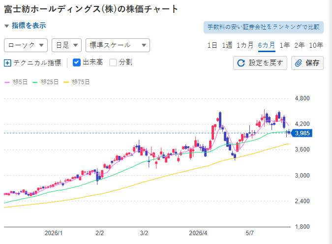
Task: Click the arrow of the ローソク dropdown
Action: click(41, 45)
